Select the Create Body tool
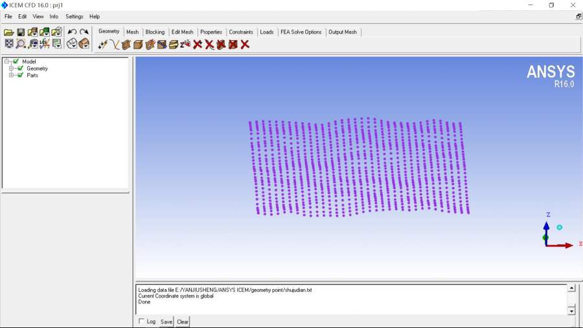Screen dimensions: 583x328 (139, 45)
